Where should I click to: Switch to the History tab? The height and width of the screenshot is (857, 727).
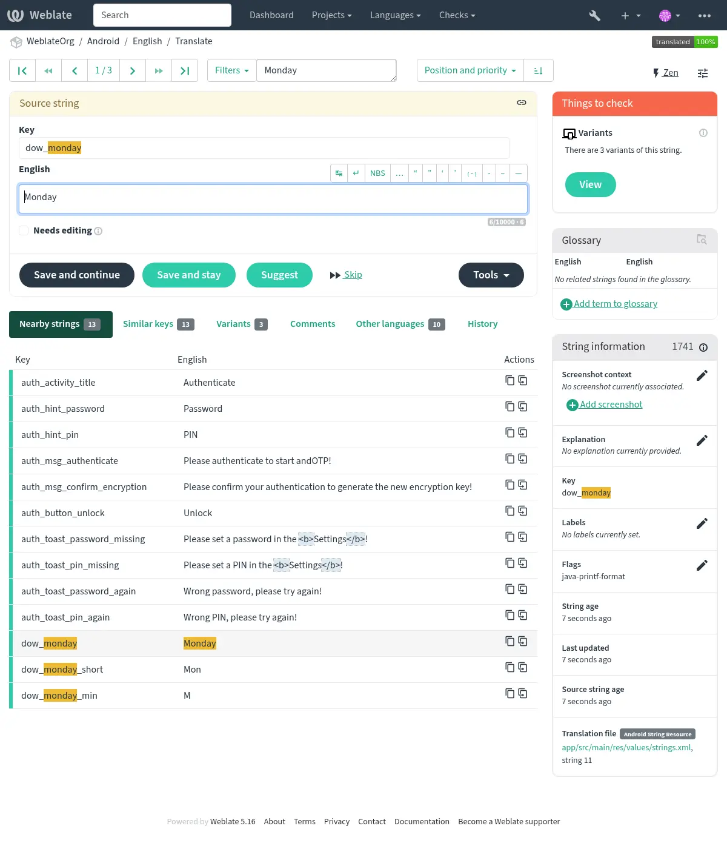tap(482, 324)
